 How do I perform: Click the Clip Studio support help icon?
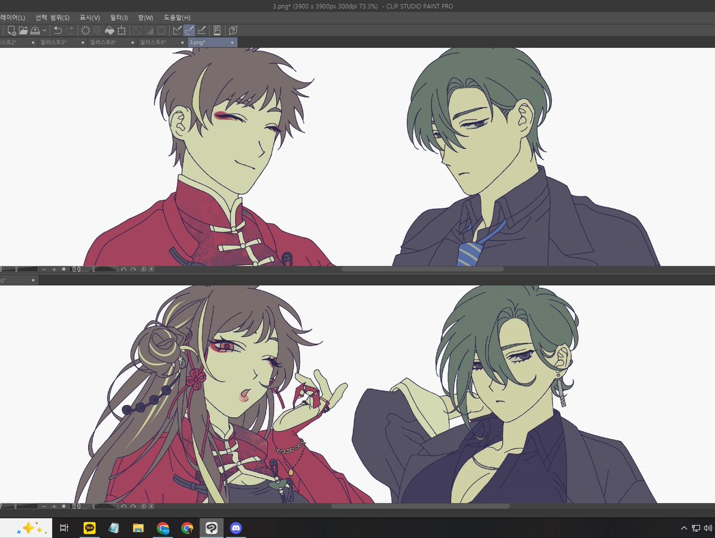coord(233,30)
